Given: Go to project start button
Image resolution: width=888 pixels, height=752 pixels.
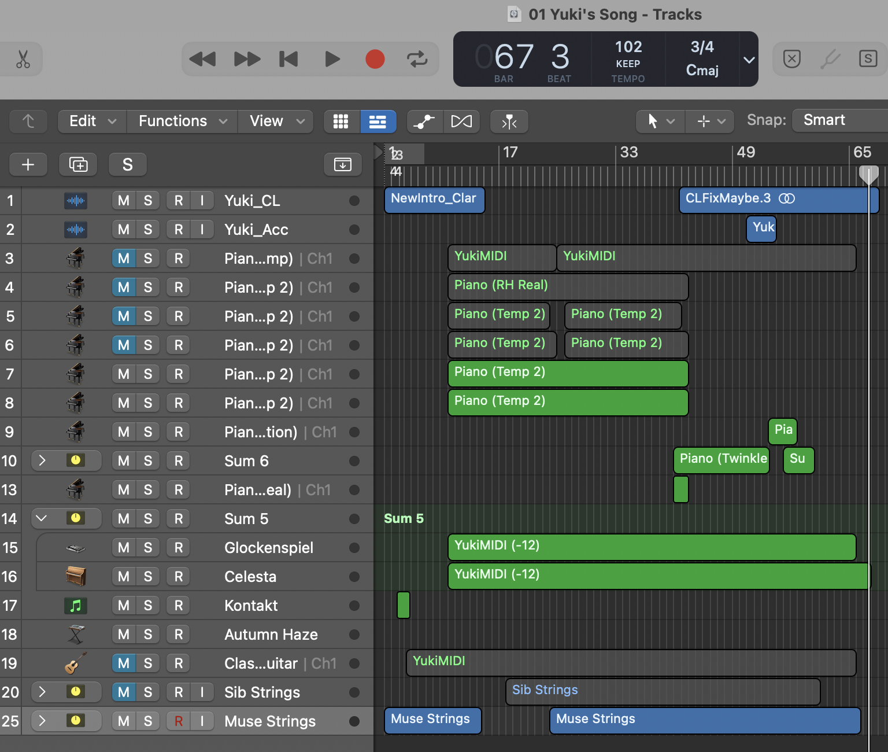Looking at the screenshot, I should pyautogui.click(x=288, y=59).
